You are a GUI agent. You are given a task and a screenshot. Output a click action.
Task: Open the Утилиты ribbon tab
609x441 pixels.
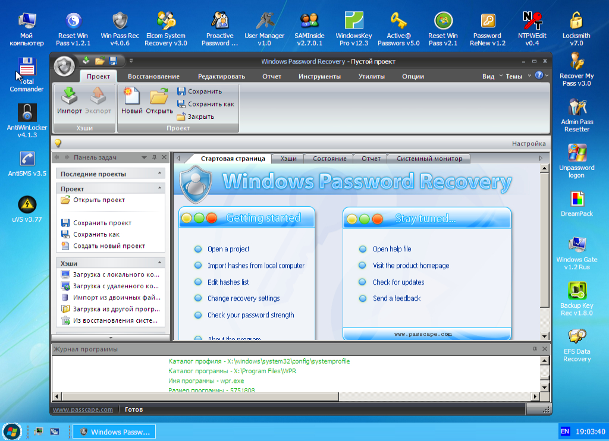[x=371, y=77]
